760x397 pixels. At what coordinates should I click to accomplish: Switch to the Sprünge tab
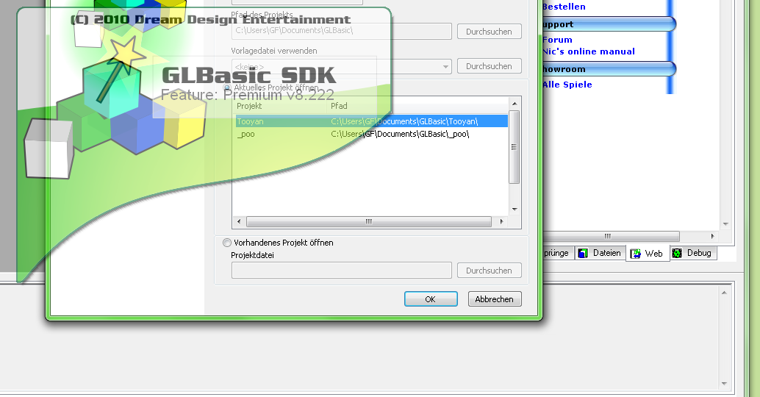pyautogui.click(x=557, y=253)
